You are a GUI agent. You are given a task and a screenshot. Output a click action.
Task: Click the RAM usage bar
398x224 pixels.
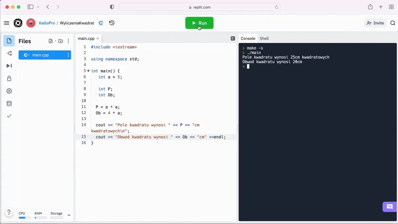pyautogui.click(x=41, y=218)
